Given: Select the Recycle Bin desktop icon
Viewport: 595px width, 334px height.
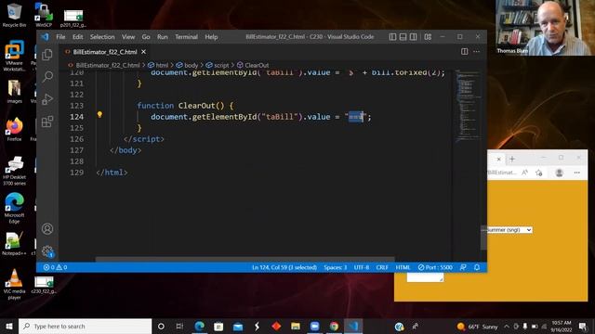Looking at the screenshot, I should coord(15,15).
